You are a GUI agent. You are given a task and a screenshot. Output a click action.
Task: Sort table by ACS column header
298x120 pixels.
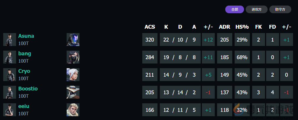pos(150,27)
